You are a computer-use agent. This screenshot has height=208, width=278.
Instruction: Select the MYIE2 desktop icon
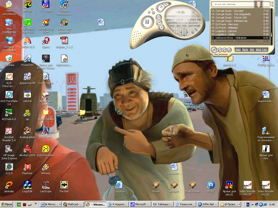click(x=211, y=187)
